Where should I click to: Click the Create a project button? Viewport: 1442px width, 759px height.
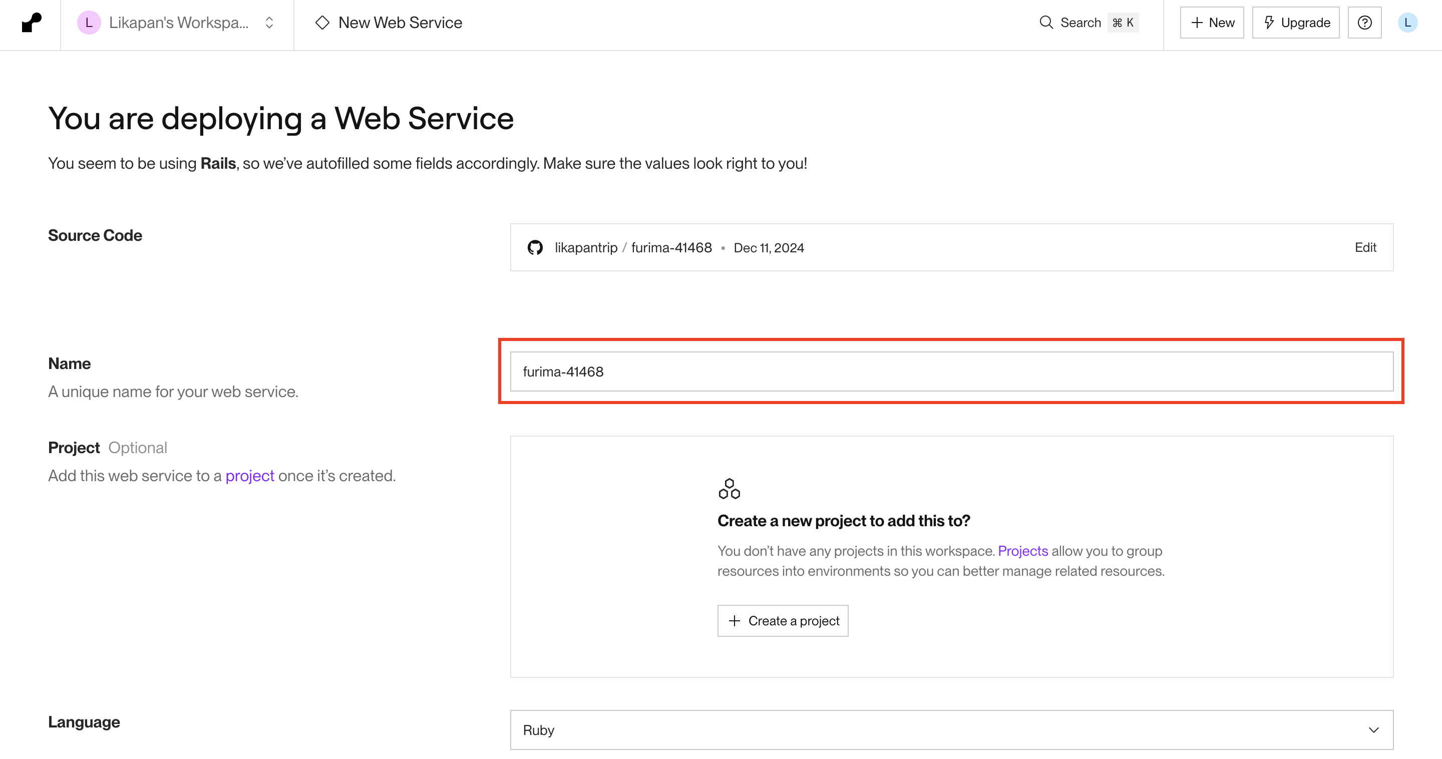[x=783, y=621]
